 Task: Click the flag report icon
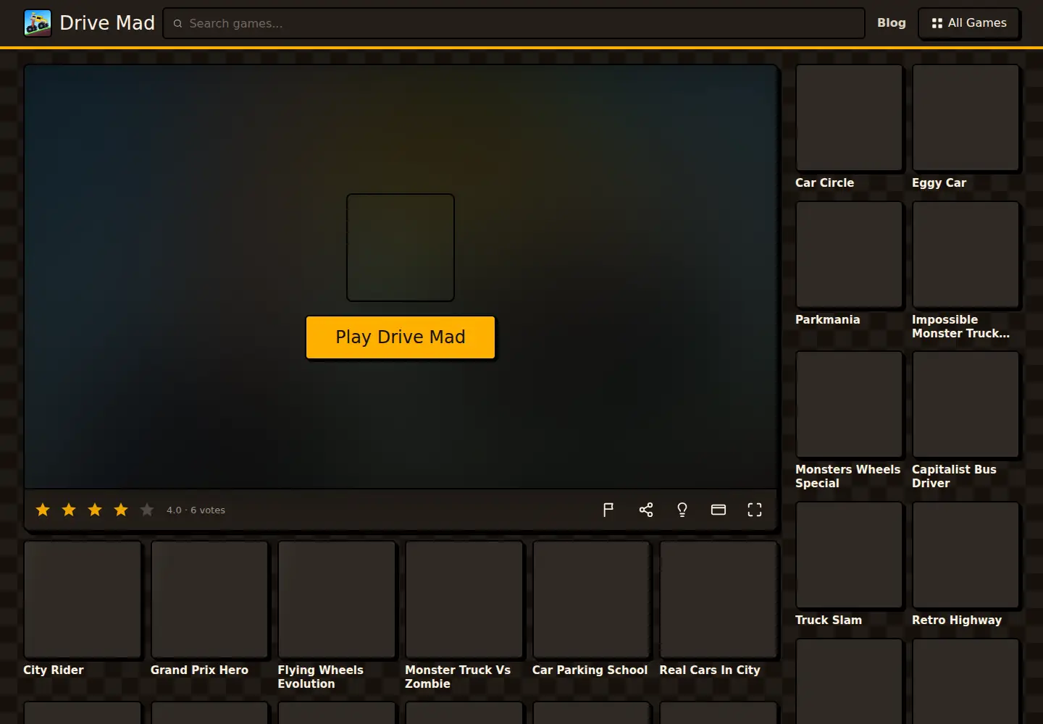click(x=608, y=510)
